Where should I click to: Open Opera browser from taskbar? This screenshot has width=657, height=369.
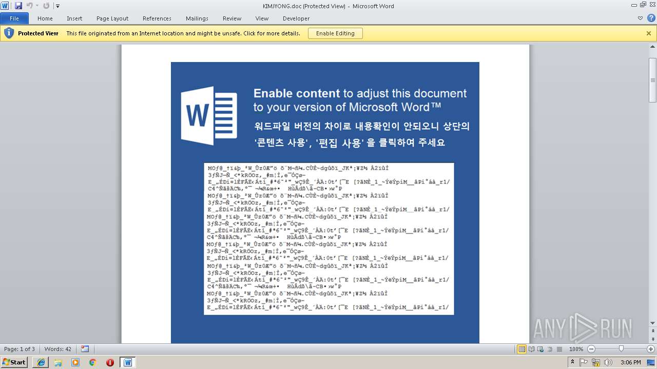[110, 362]
